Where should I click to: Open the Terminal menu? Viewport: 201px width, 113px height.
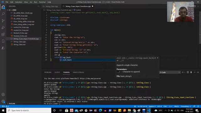click(42, 2)
